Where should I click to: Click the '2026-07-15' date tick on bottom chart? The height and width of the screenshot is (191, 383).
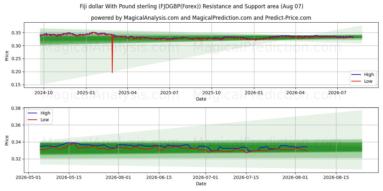tap(246, 177)
